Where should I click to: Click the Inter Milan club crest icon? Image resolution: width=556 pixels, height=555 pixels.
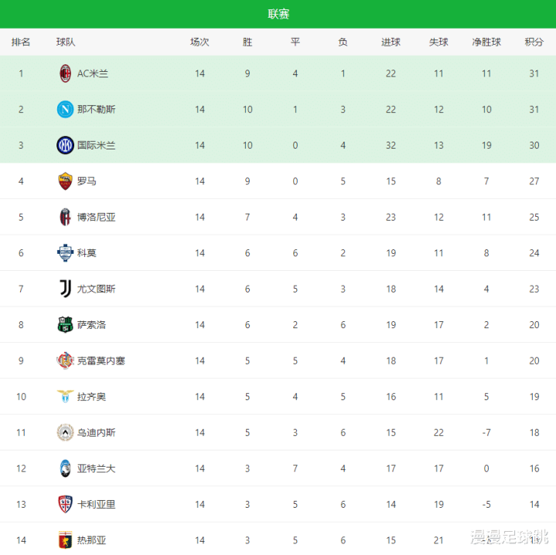click(65, 145)
